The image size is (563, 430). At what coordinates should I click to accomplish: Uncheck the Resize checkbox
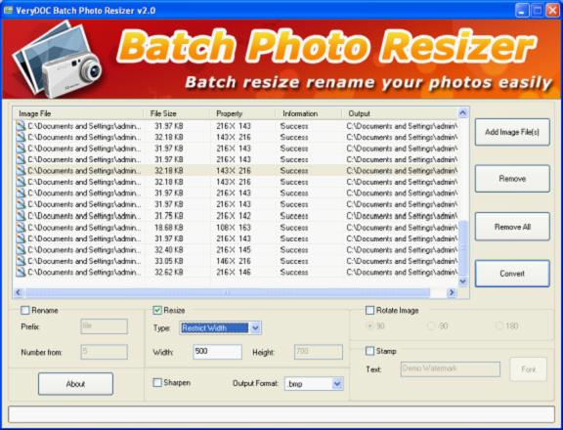pos(157,310)
